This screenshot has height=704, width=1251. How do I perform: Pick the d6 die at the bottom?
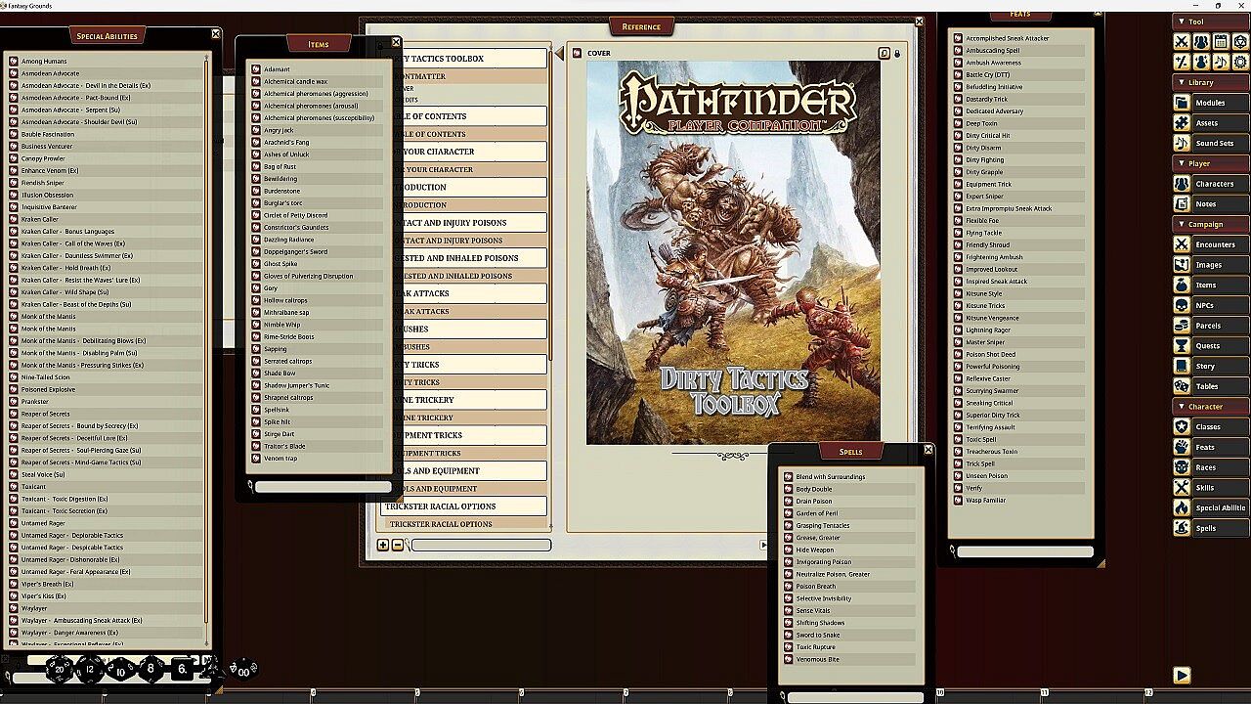pos(183,670)
